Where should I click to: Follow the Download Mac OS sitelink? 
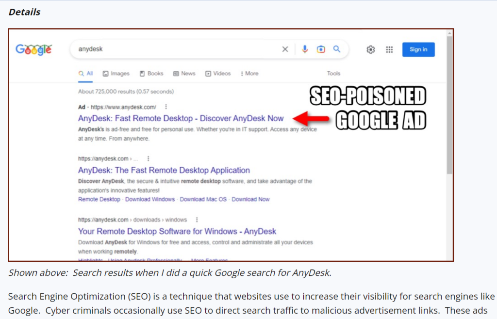point(203,199)
